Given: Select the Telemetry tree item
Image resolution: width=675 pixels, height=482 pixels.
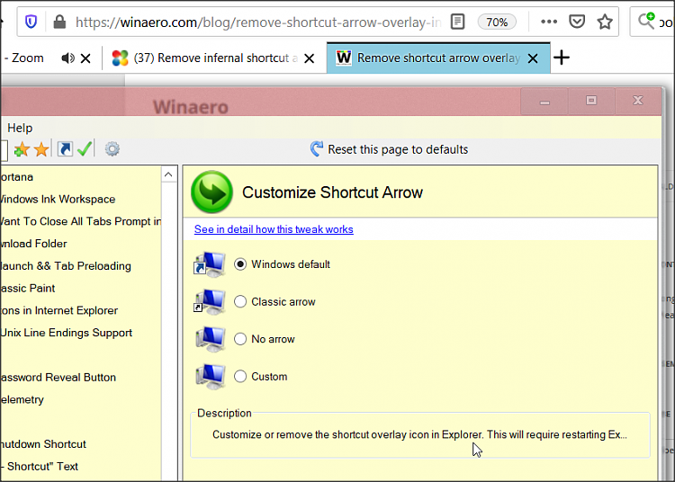Looking at the screenshot, I should 22,399.
